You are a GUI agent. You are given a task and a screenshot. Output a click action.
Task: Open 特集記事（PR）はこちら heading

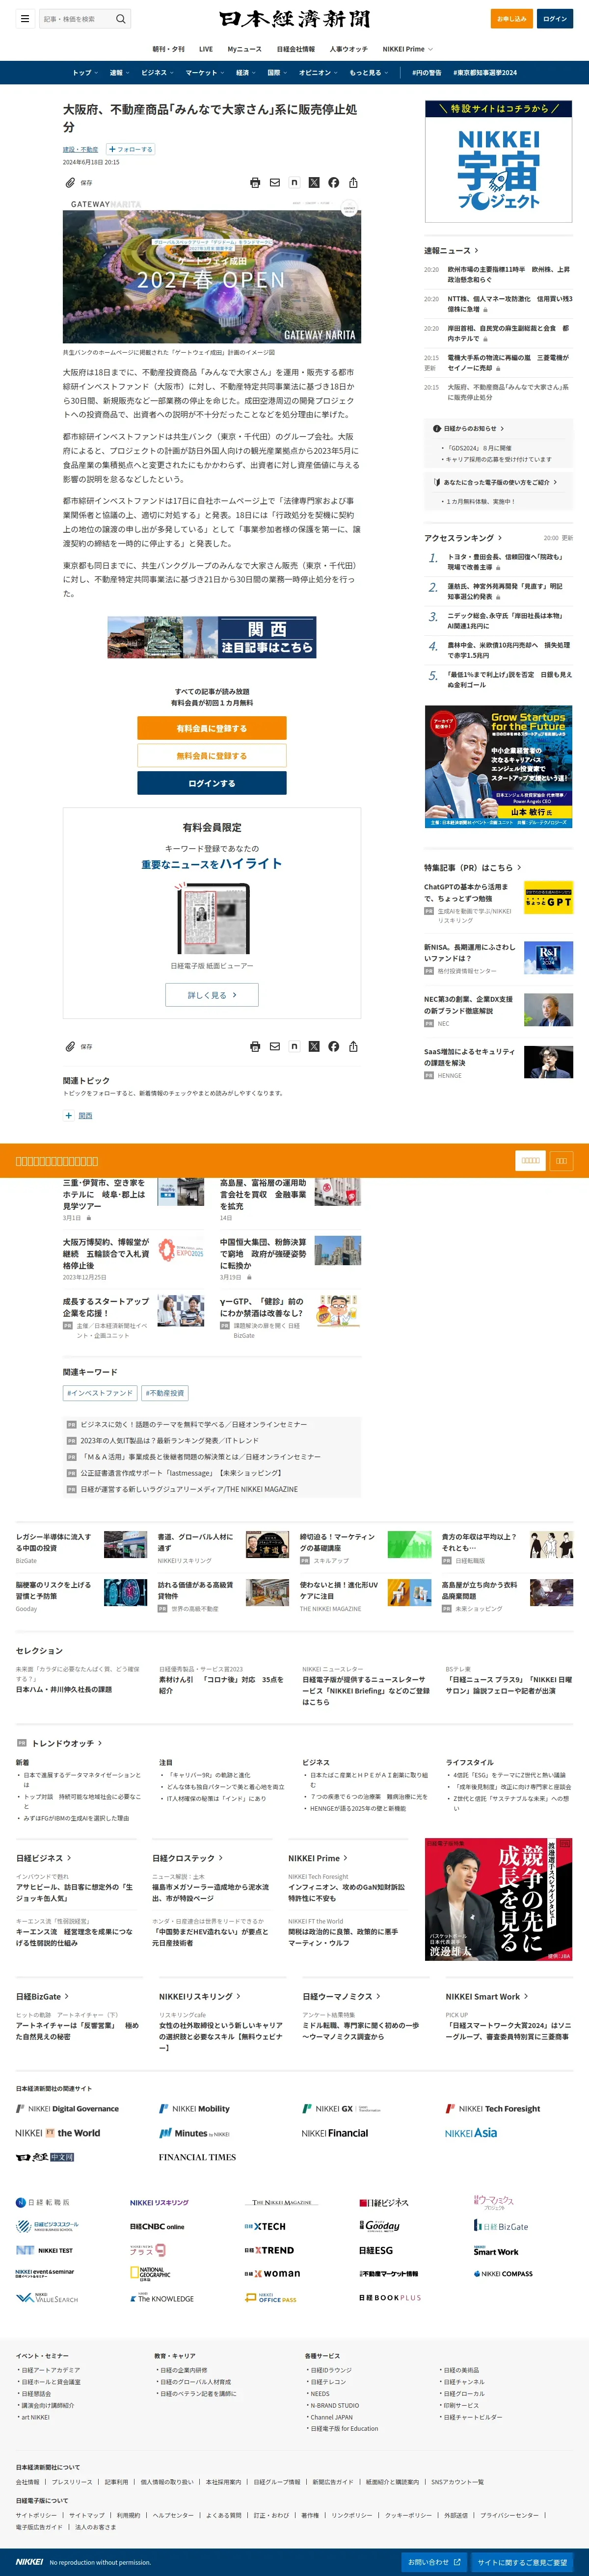coord(472,867)
